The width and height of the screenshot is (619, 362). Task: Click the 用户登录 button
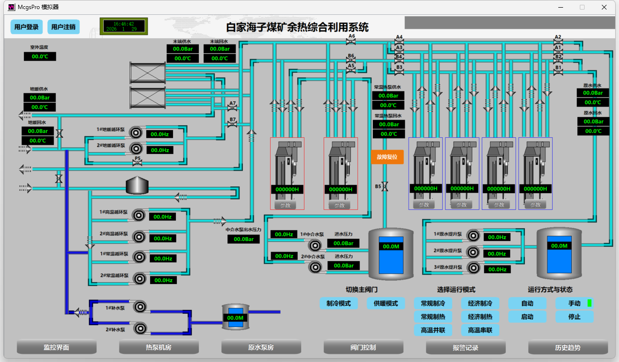26,27
